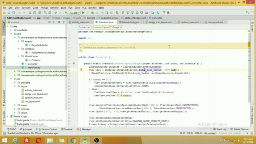This screenshot has height=144, width=256.
Task: Open the SDK Manager download icon
Action: 158,13
